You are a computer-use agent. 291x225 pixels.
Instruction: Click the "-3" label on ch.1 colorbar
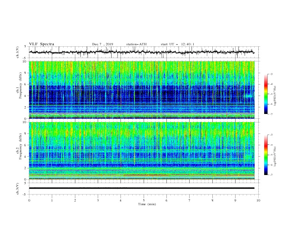coord(271,74)
